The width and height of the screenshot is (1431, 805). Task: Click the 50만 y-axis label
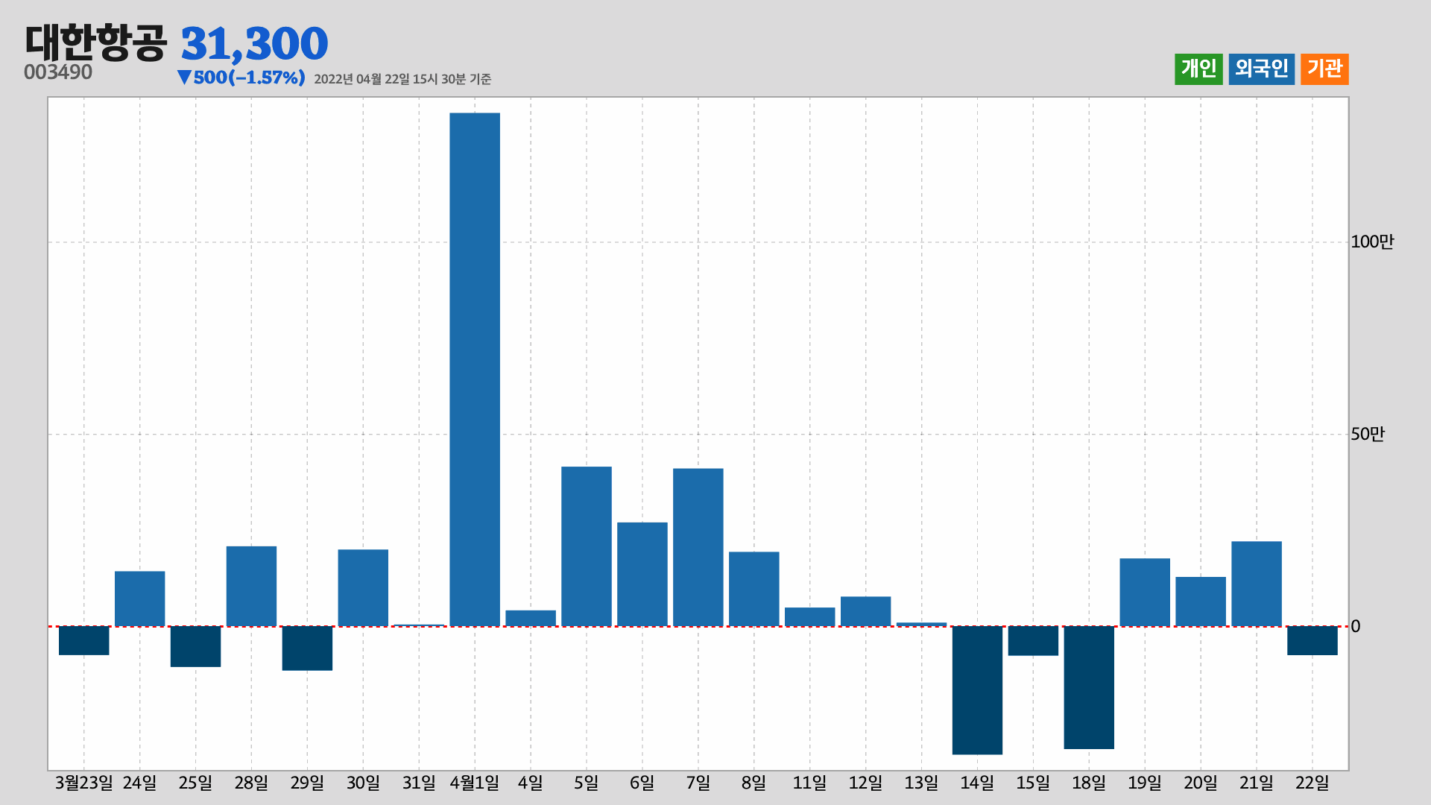[x=1367, y=434]
